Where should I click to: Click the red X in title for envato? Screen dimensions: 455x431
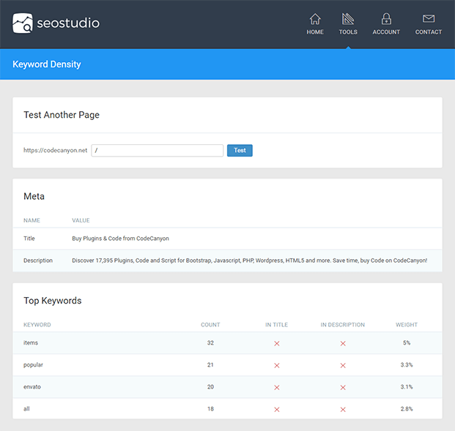pos(276,388)
